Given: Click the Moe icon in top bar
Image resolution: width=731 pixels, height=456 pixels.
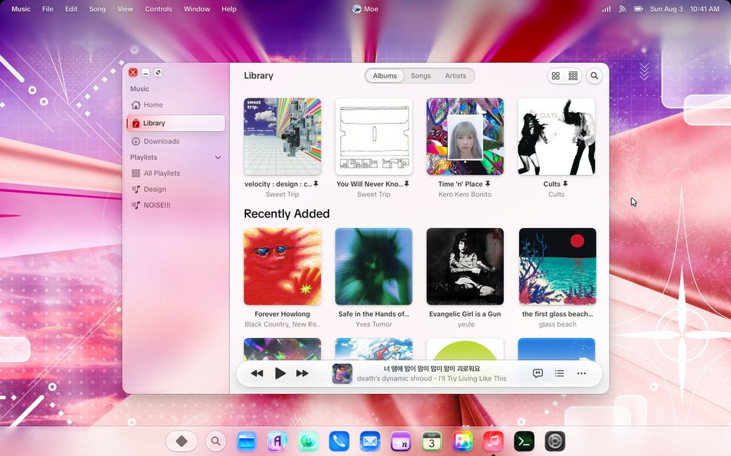Looking at the screenshot, I should coord(356,9).
